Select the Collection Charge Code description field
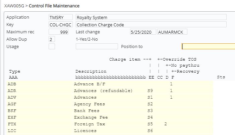This screenshot has width=235, height=135. (x=151, y=25)
